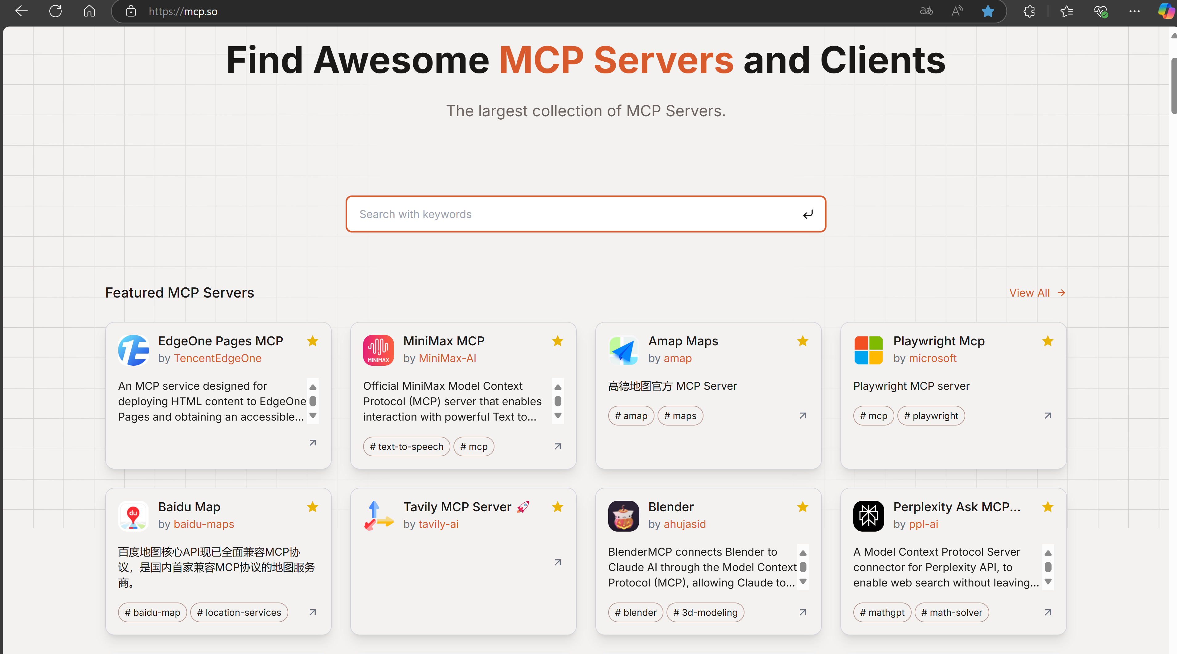Open Playwright Mcp external arrow

(1048, 415)
